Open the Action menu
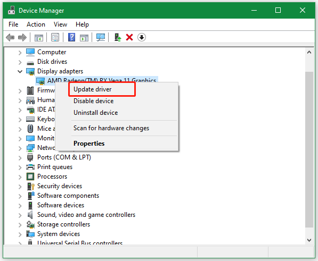 (x=36, y=24)
